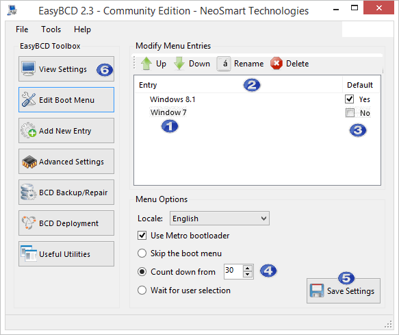Click the monitor icon on View Settings

coord(28,69)
